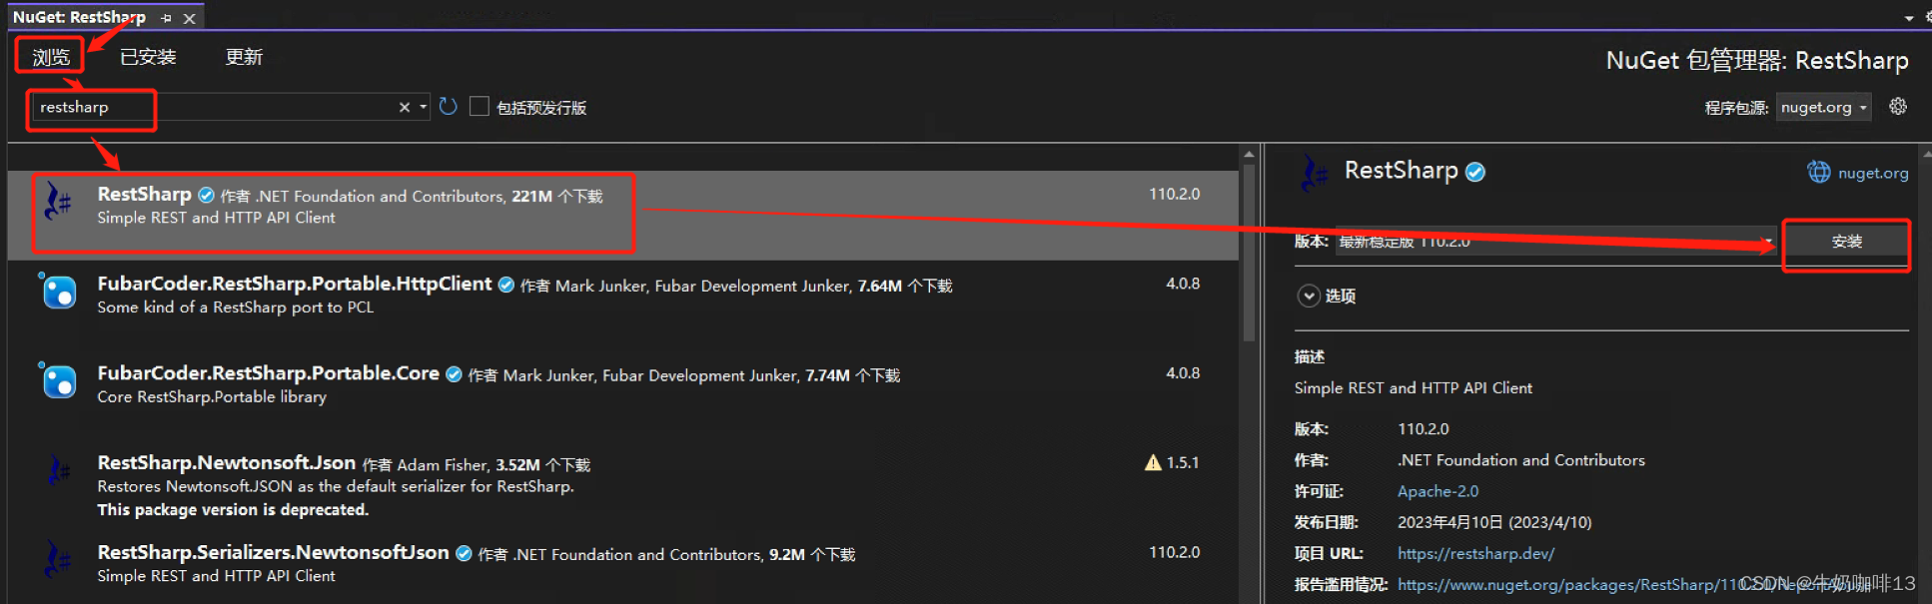
Task: Click verified badge of FubarCoder.RestSharp.Portable.HttpClient
Action: (x=506, y=285)
